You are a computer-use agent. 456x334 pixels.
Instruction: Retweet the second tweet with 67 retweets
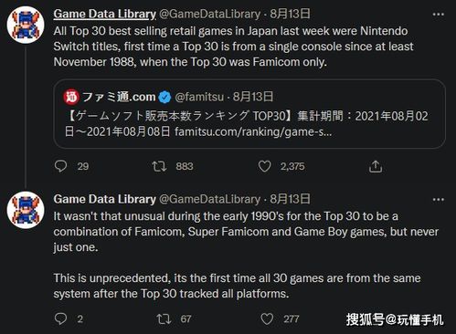click(x=164, y=318)
